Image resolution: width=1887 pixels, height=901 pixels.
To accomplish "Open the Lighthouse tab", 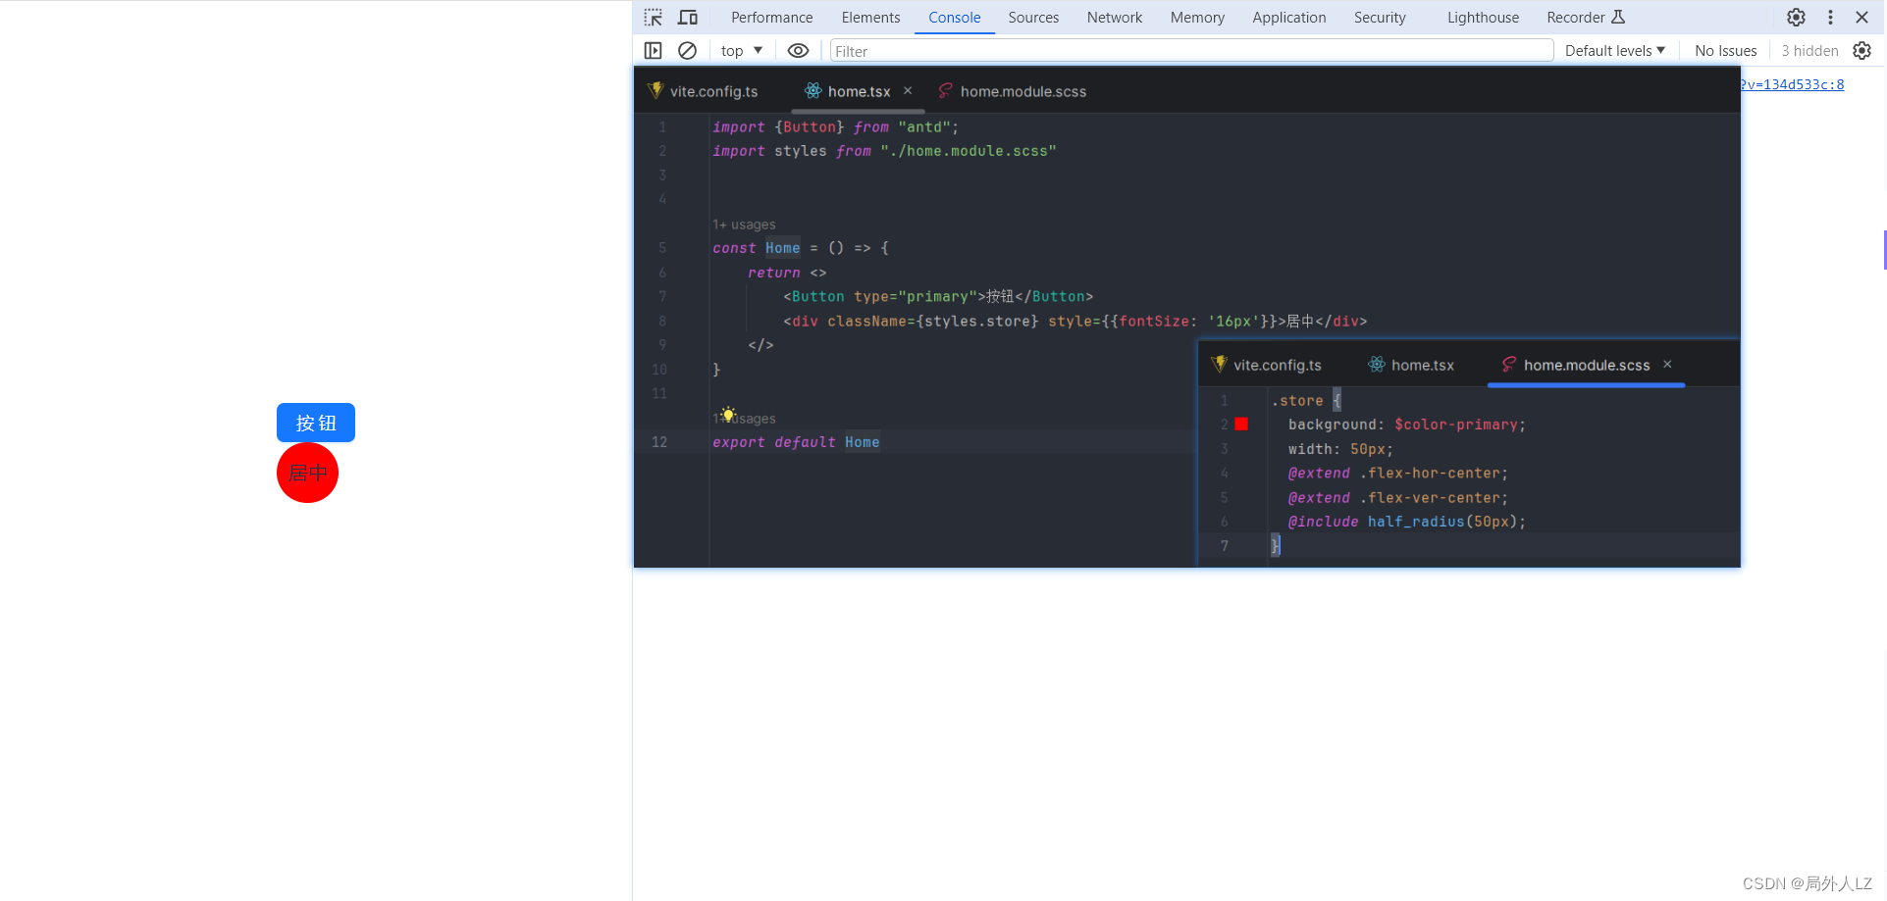I will 1483,18.
